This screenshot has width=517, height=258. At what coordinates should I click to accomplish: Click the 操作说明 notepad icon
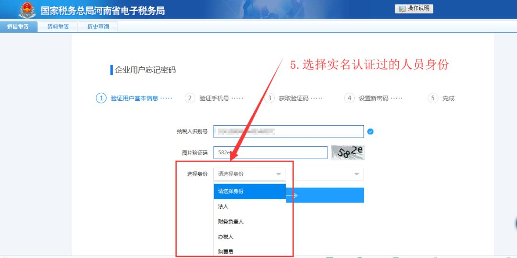click(x=402, y=9)
